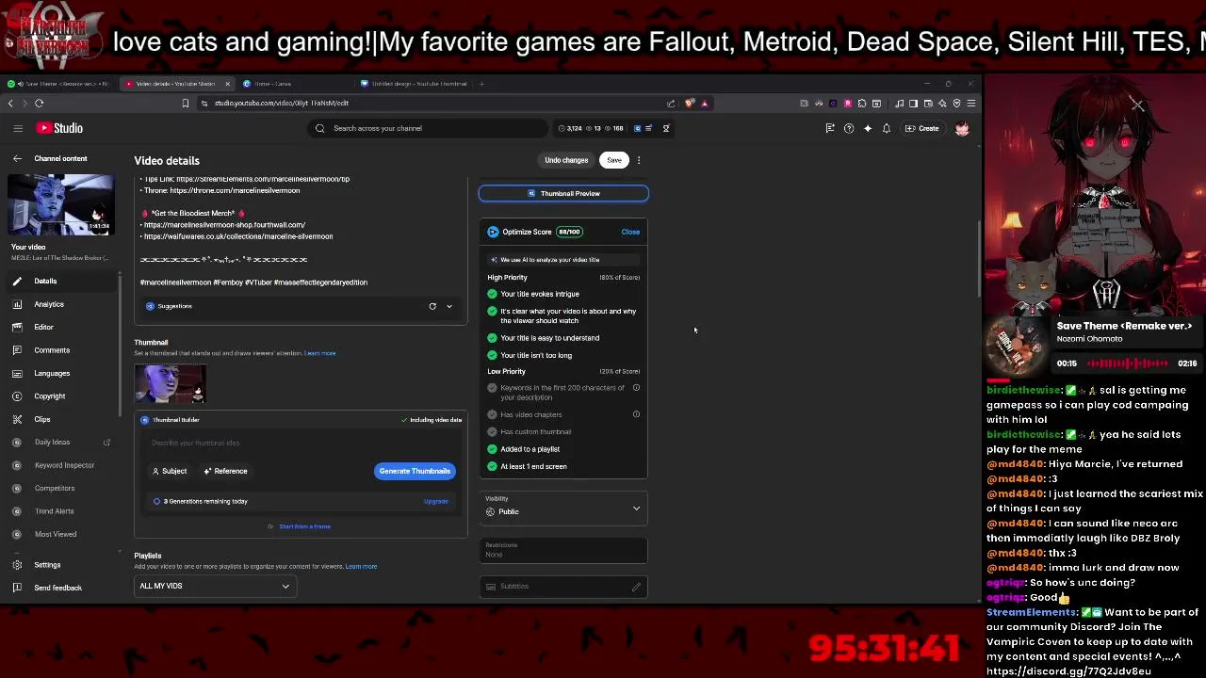
Task: Open the Details sidebar item
Action: 60,281
